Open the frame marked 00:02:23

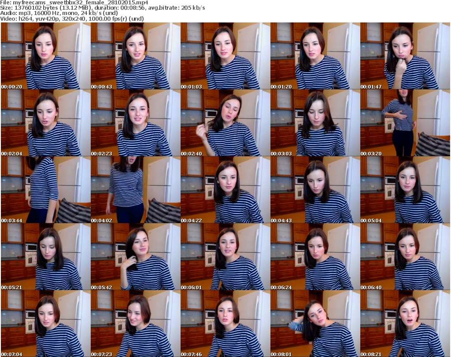coord(136,123)
